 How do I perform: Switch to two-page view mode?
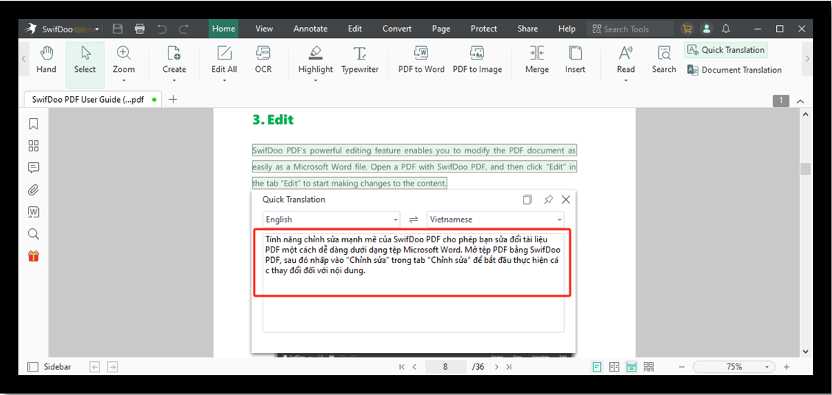[614, 366]
